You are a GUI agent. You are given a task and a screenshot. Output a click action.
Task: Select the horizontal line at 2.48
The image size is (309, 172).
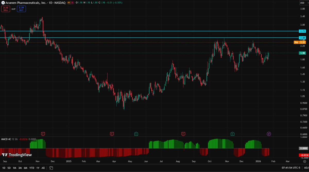(x=149, y=38)
